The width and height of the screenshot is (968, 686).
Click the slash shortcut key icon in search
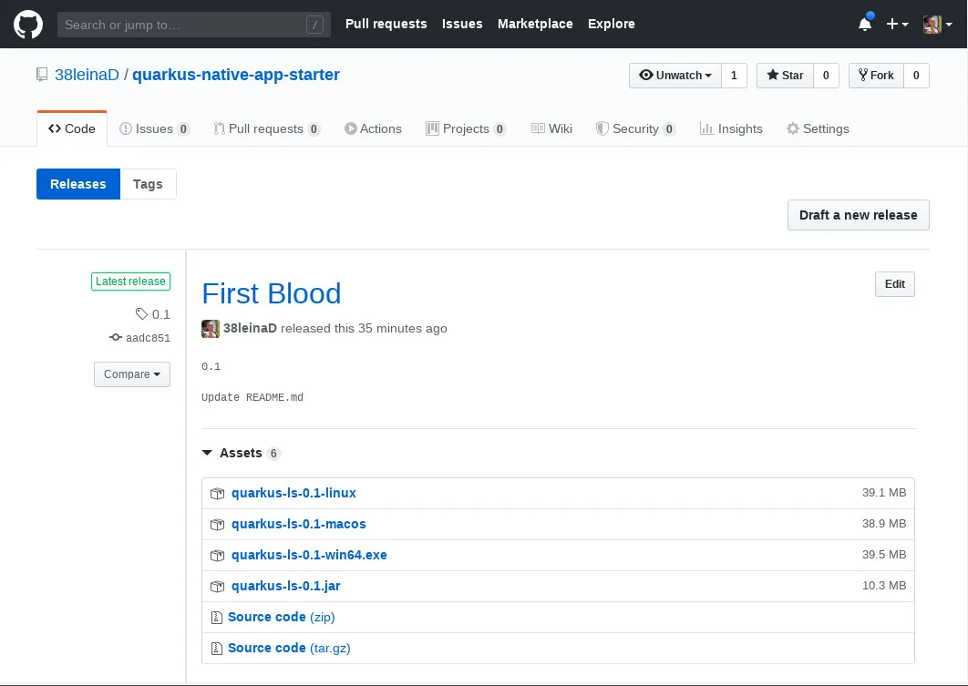[x=314, y=25]
